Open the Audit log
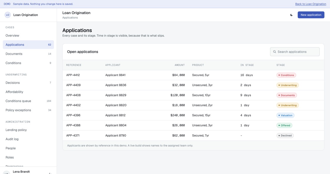This screenshot has height=174, width=330. click(x=28, y=139)
